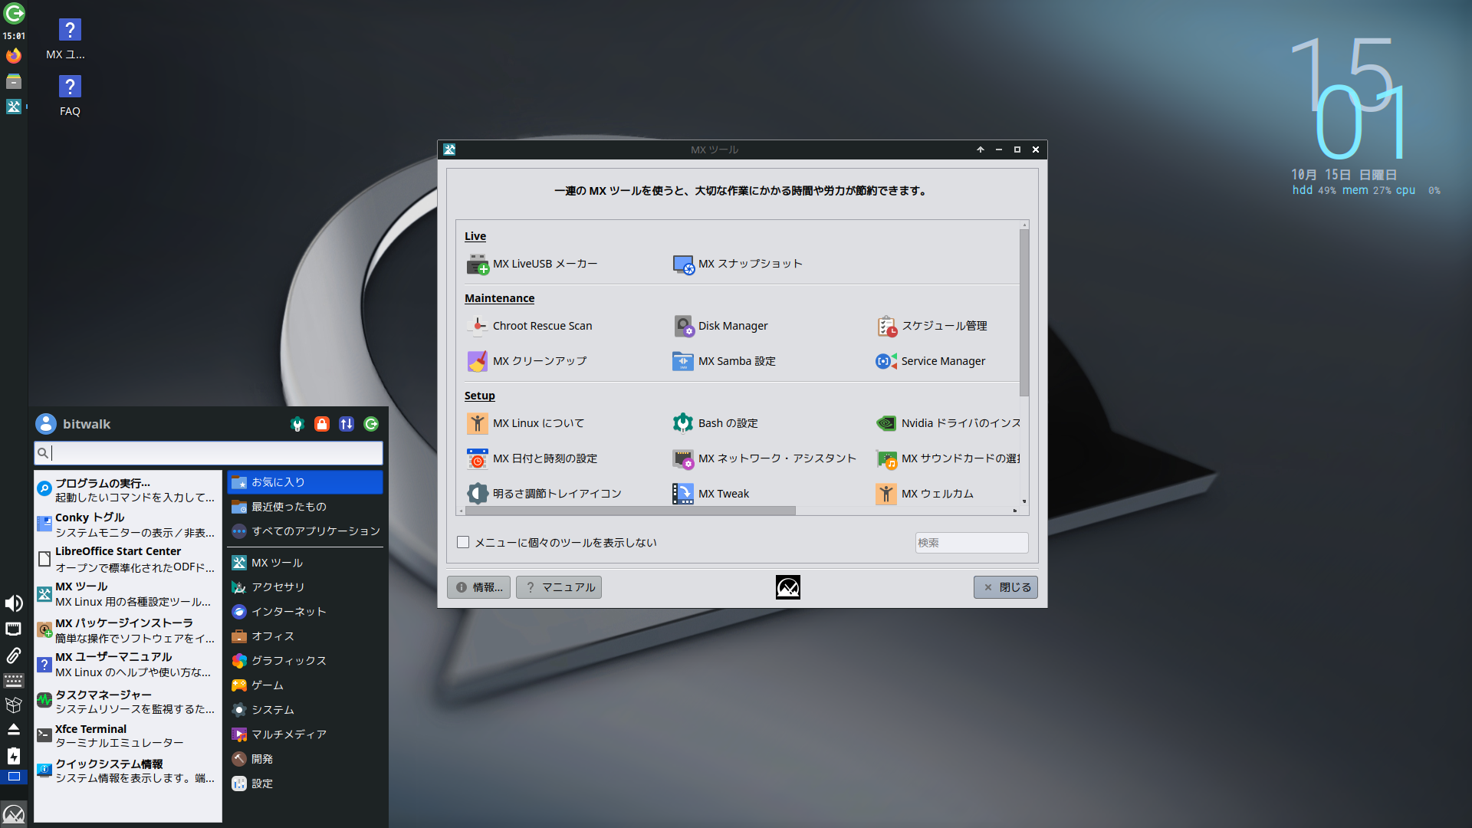Viewport: 1472px width, 828px height.
Task: Expand the システム category in menu
Action: point(272,710)
